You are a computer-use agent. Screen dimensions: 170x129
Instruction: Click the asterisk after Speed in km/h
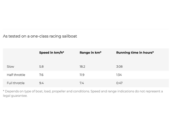click(63, 52)
